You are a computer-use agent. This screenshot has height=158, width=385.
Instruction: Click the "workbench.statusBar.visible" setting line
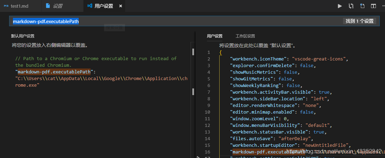coord(278,132)
